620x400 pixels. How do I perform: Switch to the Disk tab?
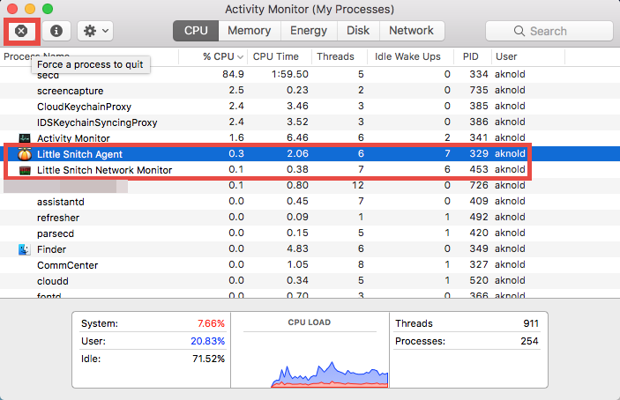pos(358,31)
